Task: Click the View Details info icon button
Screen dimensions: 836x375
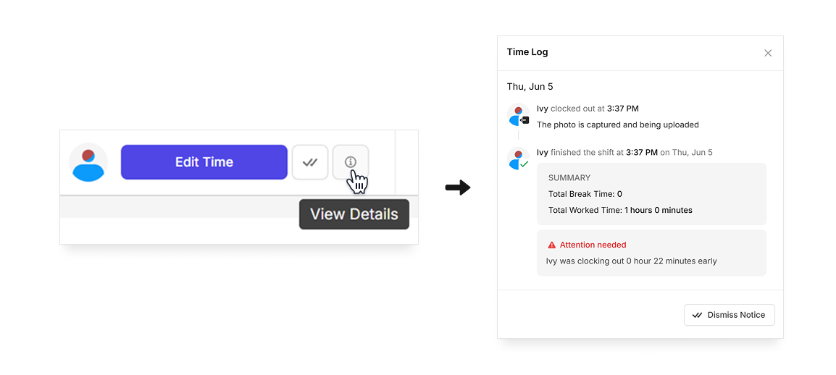Action: 351,162
